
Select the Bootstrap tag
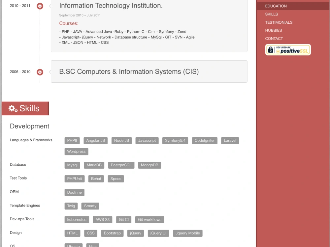pos(112,233)
